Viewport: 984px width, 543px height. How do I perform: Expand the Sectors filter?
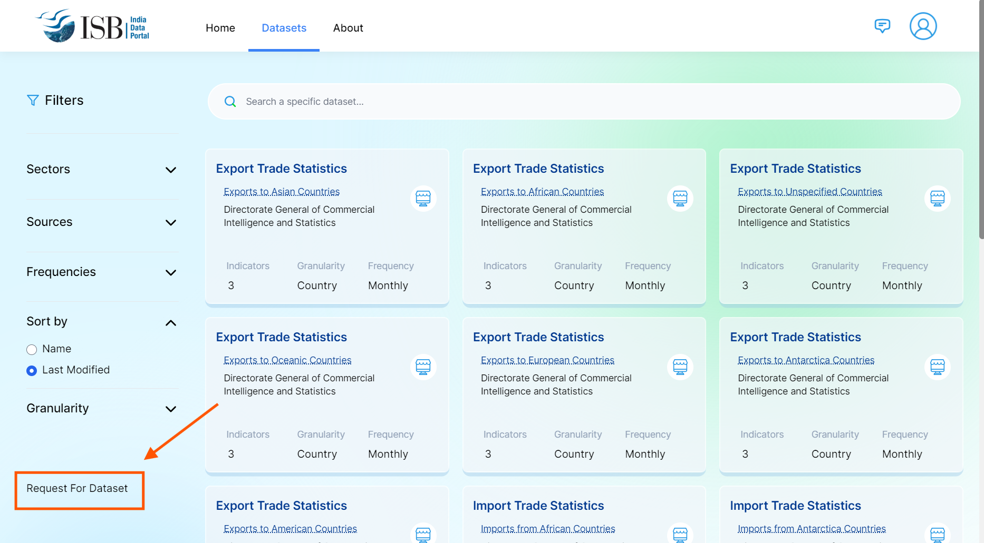pyautogui.click(x=170, y=170)
